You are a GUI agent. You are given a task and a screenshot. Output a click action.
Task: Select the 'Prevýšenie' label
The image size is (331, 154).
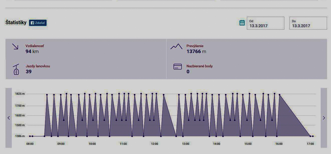(195, 46)
